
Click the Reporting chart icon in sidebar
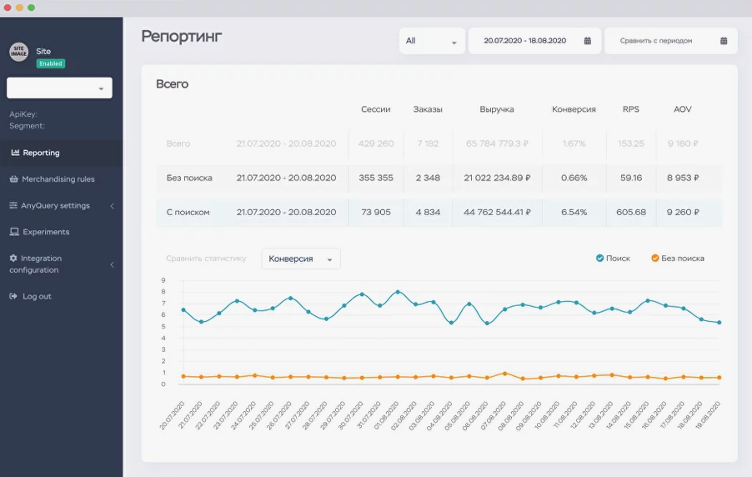pyautogui.click(x=15, y=153)
